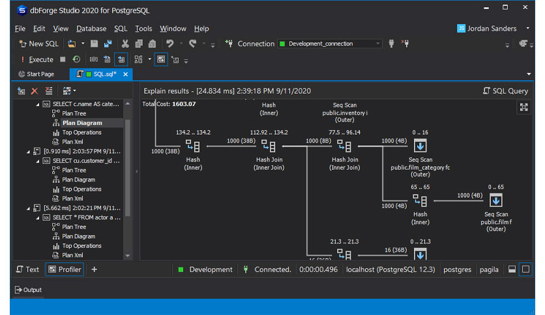Open the Undo history dropdown arrow
The image size is (545, 315).
(x=181, y=44)
